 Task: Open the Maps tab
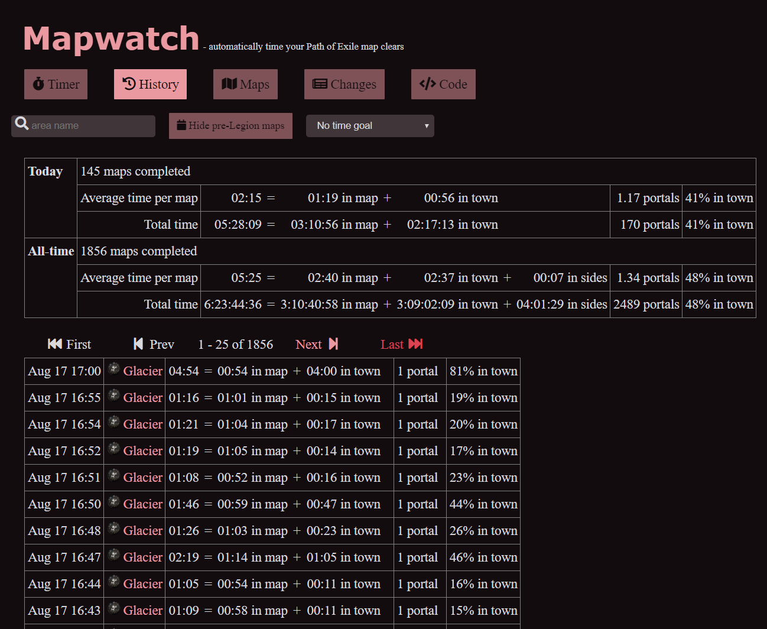245,84
